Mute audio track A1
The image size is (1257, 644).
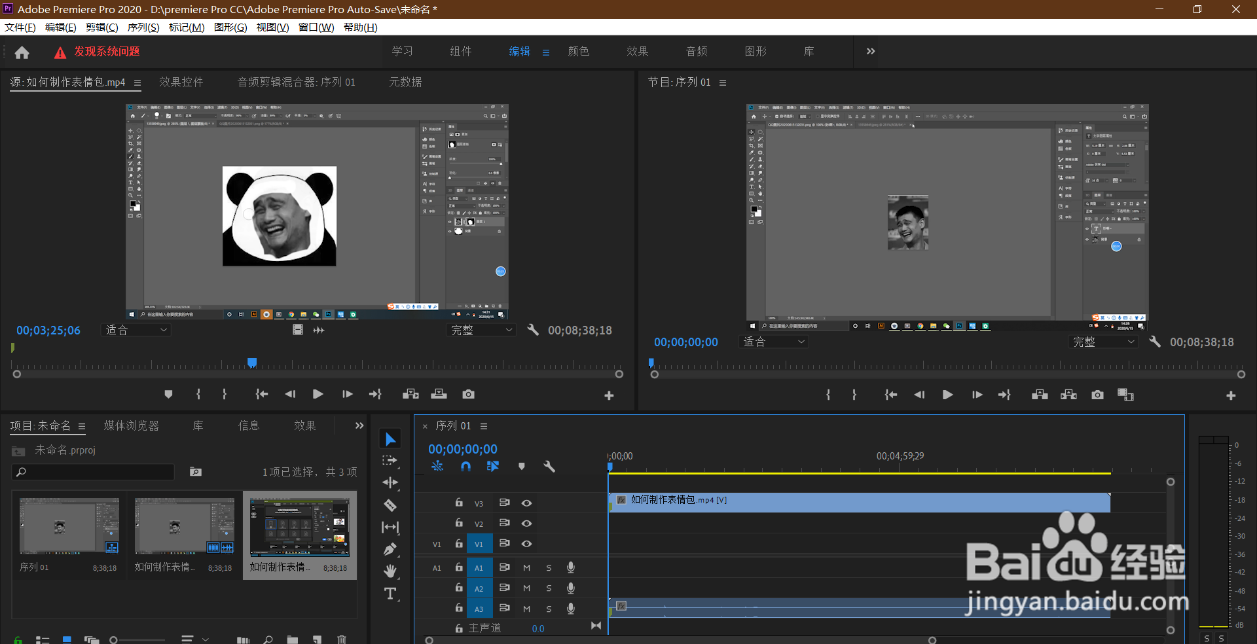[526, 568]
